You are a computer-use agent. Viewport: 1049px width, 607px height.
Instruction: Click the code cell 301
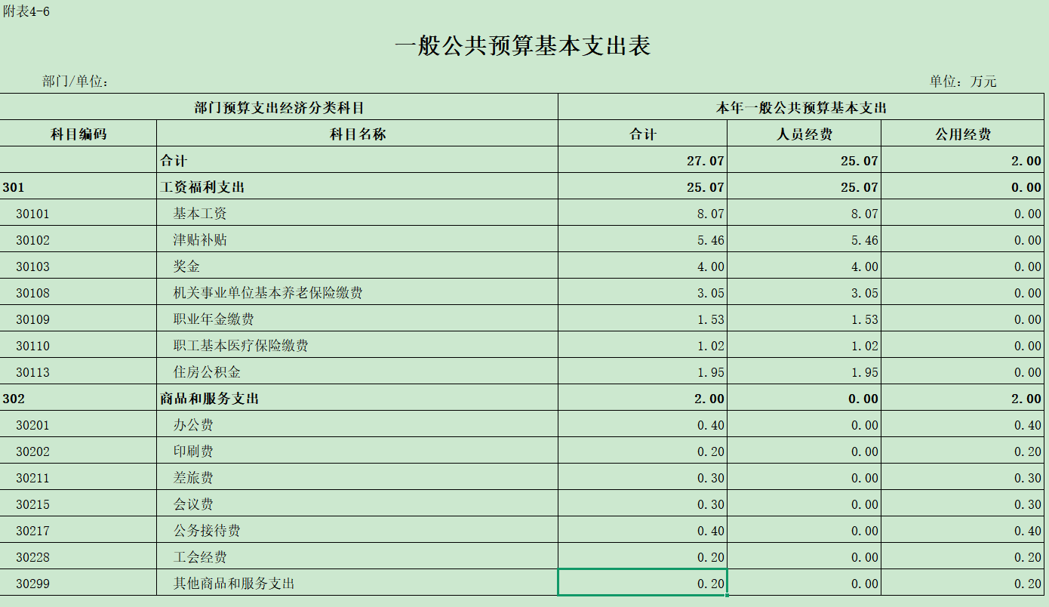pos(78,186)
